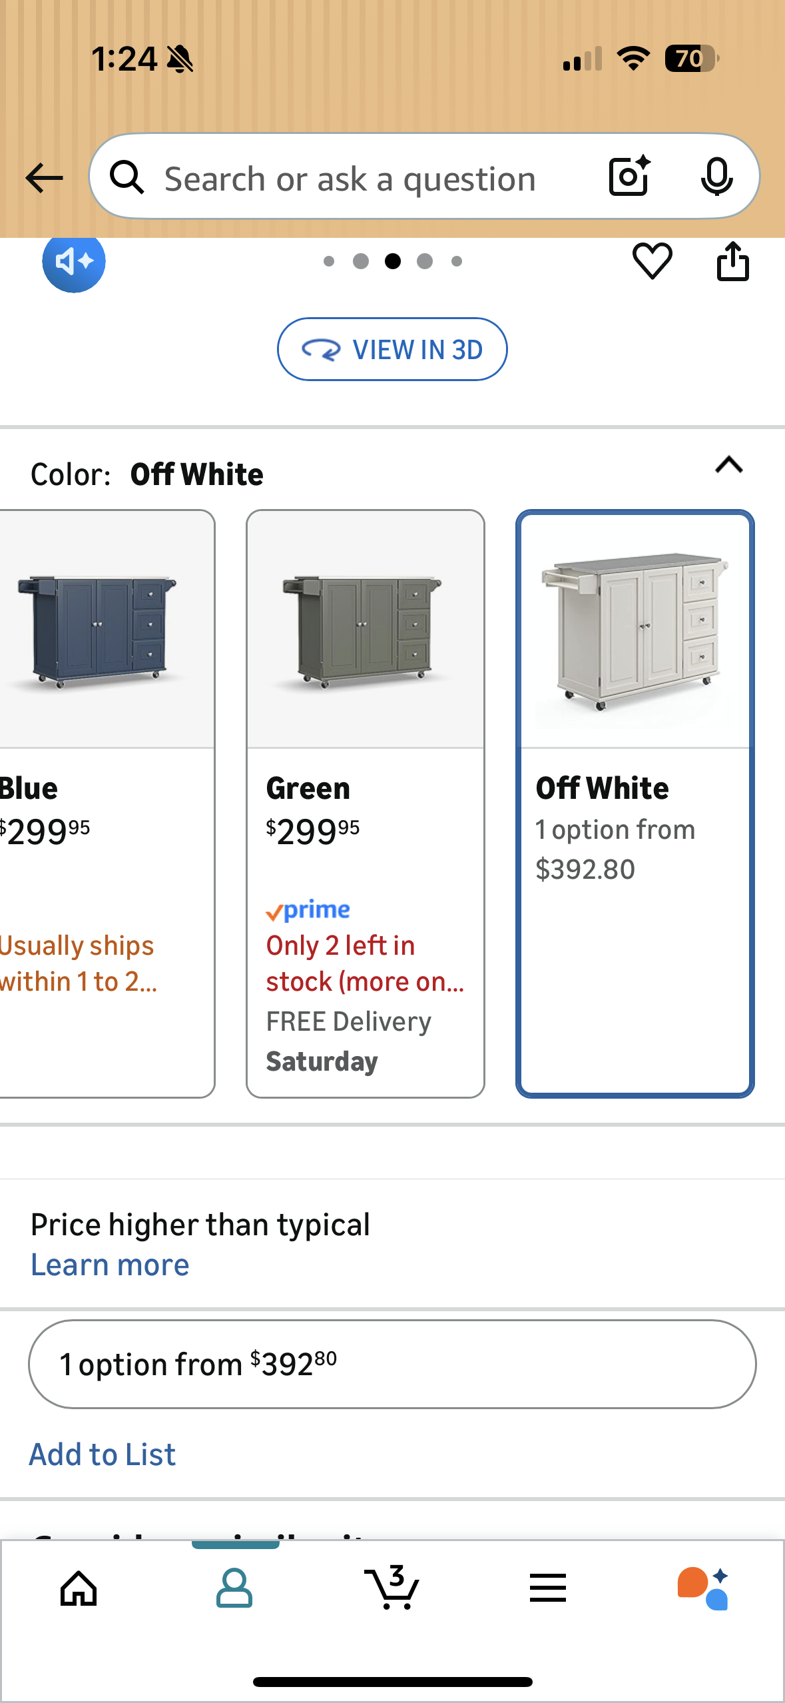
Task: Tap the back arrow icon
Action: (x=44, y=178)
